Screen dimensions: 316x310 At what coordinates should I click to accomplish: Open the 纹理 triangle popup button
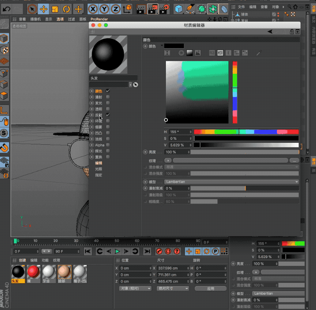coord(168,161)
